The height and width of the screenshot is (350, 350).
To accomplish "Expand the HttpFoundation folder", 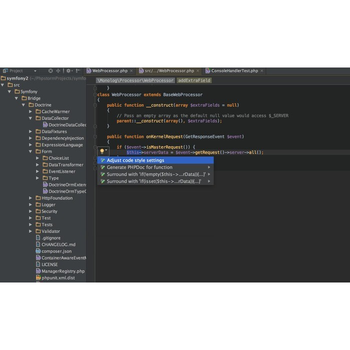I will 30,198.
